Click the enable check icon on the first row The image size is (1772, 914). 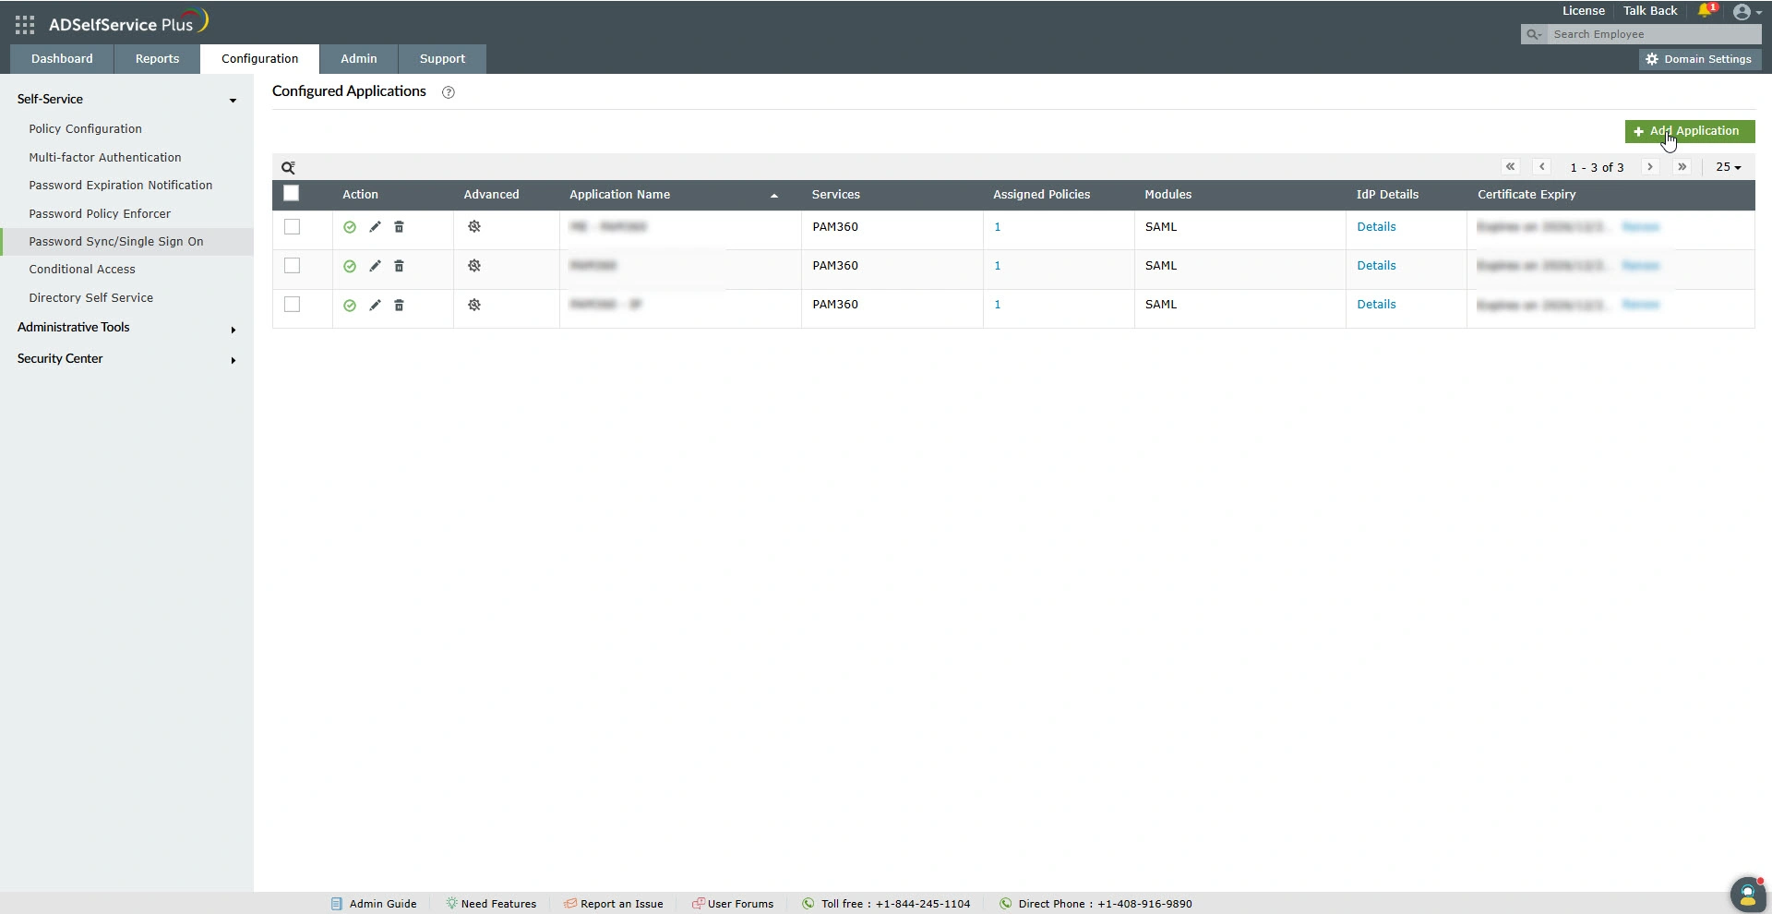349,226
